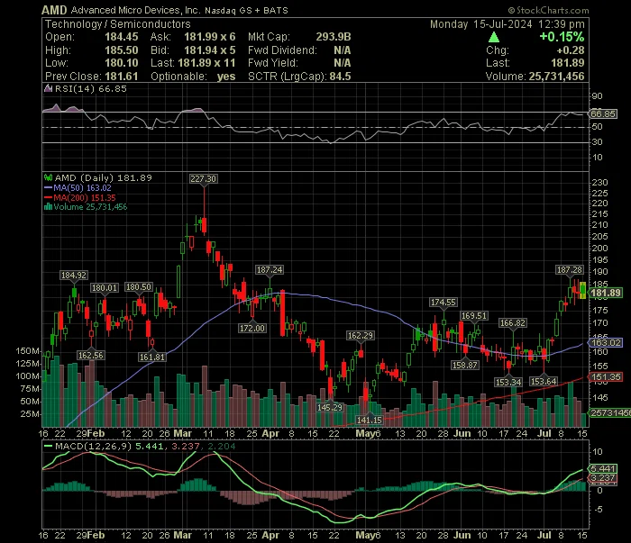Click the Technology / Semiconductors sector text
The width and height of the screenshot is (631, 543).
click(117, 23)
